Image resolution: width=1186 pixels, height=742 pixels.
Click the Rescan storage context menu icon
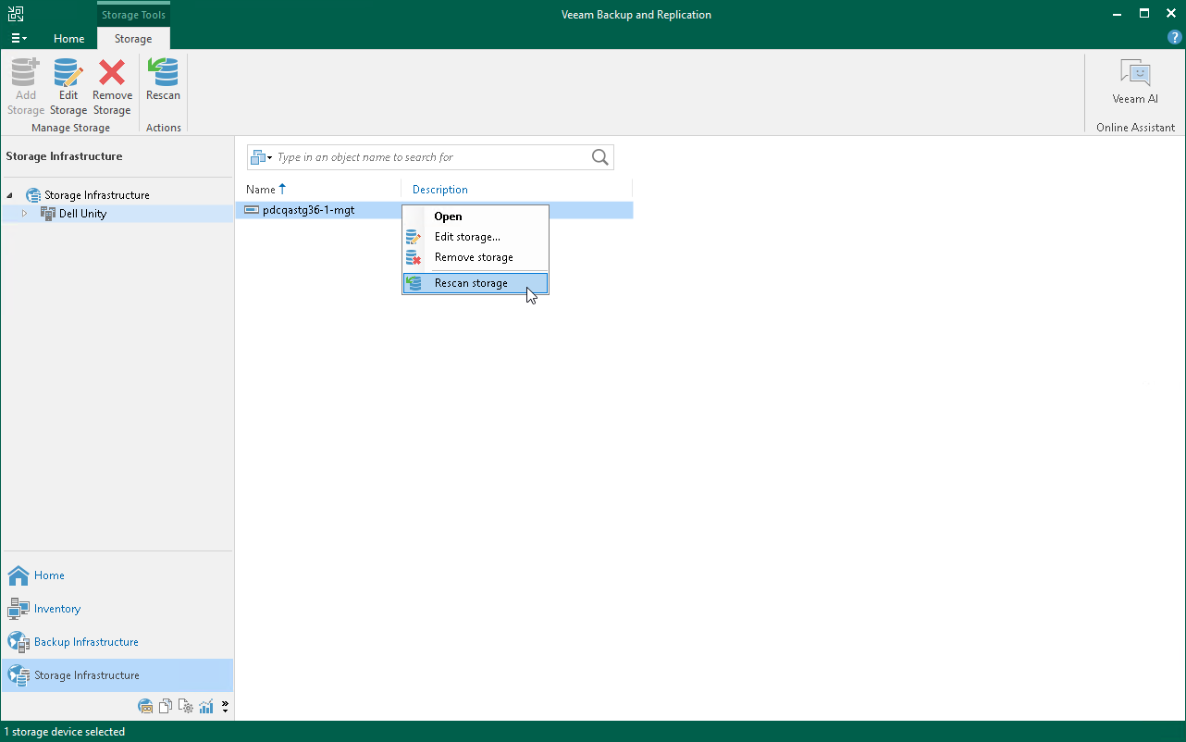click(x=414, y=283)
